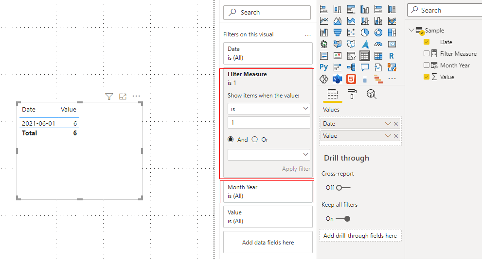The image size is (482, 260).
Task: Click Add drill-through fields here box
Action: (x=360, y=235)
